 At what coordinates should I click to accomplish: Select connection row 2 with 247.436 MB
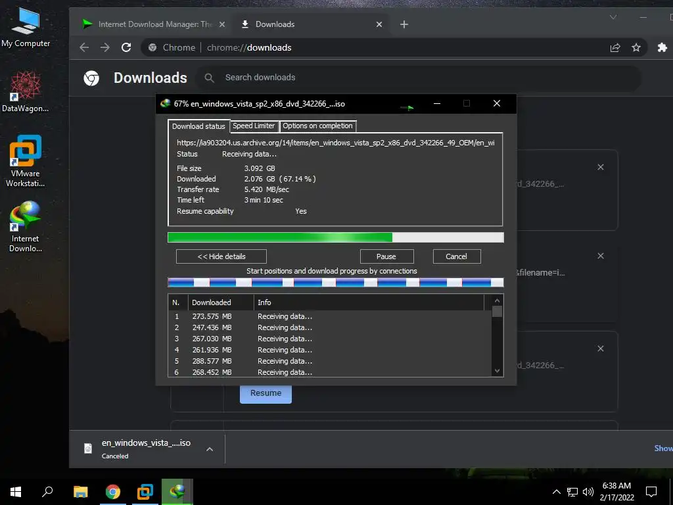click(330, 327)
